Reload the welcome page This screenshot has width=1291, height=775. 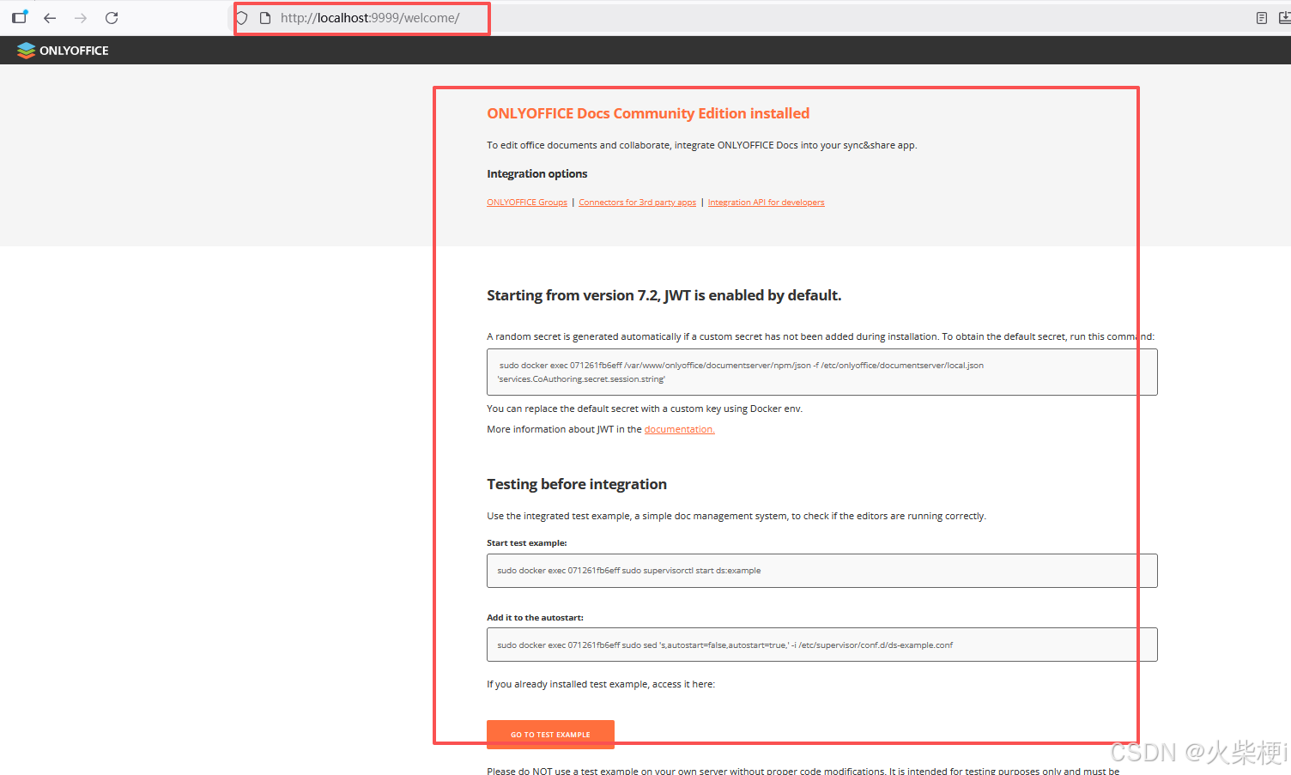click(x=111, y=17)
